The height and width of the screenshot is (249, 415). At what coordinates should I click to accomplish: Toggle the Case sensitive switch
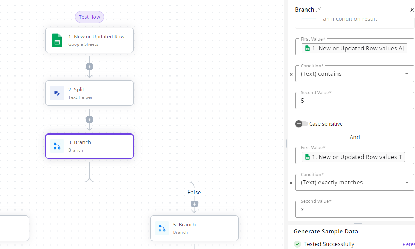(x=302, y=124)
